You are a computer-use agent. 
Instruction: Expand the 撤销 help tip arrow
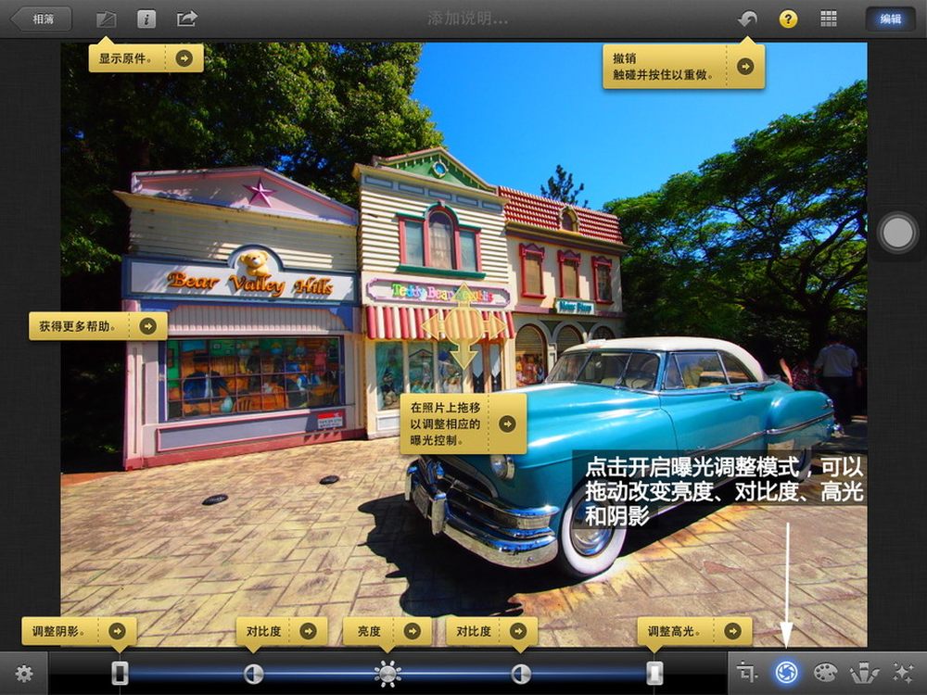click(745, 66)
